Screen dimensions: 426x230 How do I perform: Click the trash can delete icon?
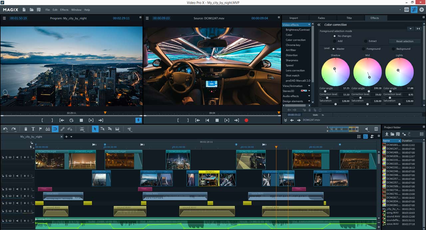coord(26,129)
